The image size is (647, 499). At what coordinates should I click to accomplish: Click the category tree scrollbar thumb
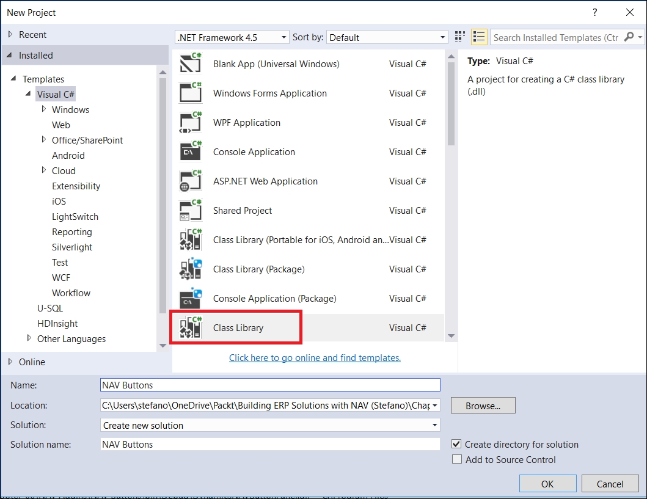(x=163, y=195)
